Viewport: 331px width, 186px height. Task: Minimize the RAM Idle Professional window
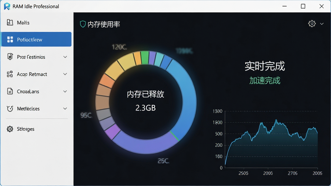tap(284, 6)
